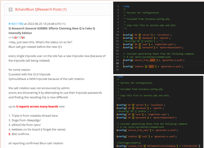Click 'Copy this file to secrets.php' in upper editor
The width and height of the screenshot is (204, 148).
tap(145, 25)
